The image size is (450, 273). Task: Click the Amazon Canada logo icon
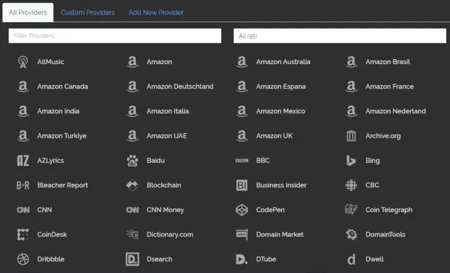23,87
